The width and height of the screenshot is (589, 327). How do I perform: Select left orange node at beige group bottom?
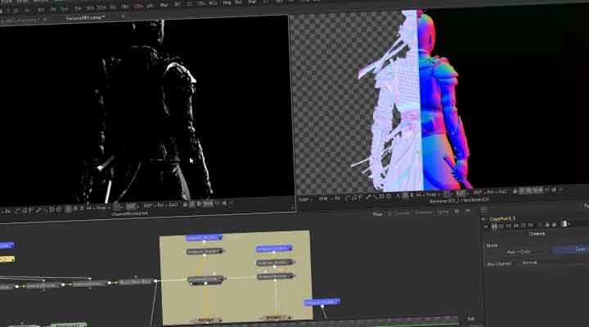click(206, 320)
